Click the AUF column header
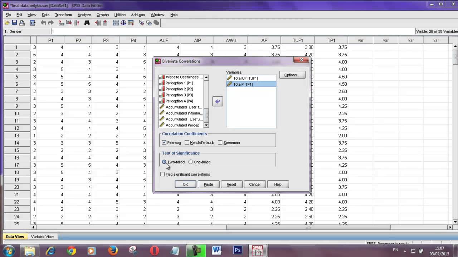Screen dimensions: 458x257 click(164, 40)
